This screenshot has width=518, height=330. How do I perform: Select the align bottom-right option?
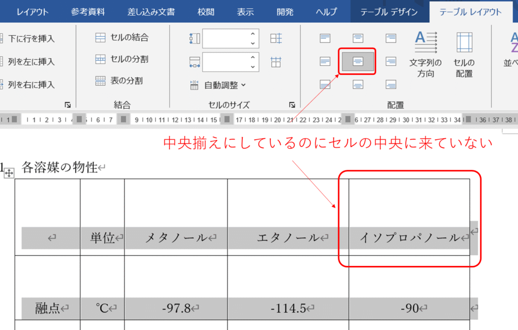tap(391, 84)
